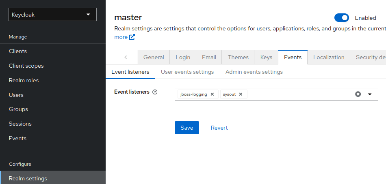Viewport: 386px width, 184px height.
Task: Open the User events settings sub-tab
Action: tap(187, 72)
